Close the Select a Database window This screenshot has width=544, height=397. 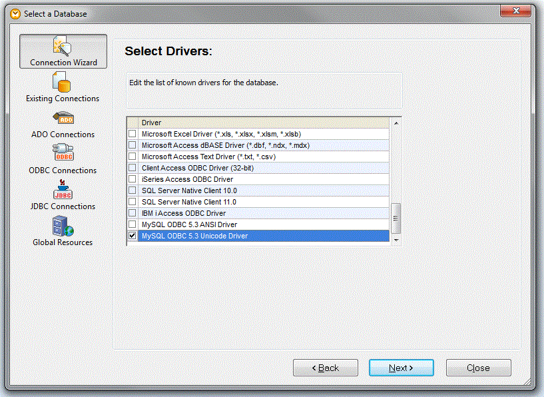(x=515, y=11)
